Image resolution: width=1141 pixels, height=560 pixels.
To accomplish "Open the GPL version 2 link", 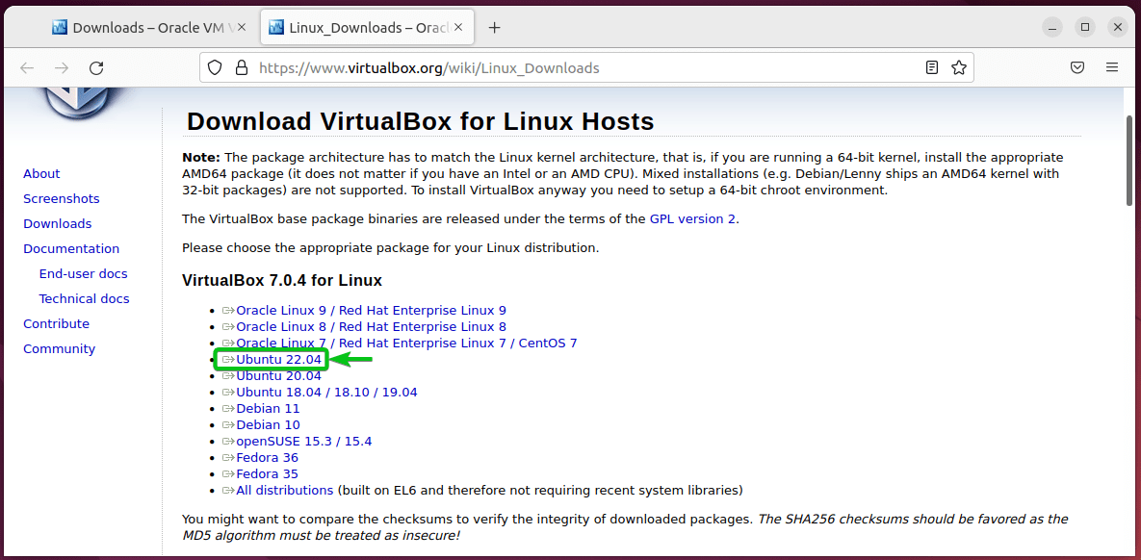I will pos(692,219).
